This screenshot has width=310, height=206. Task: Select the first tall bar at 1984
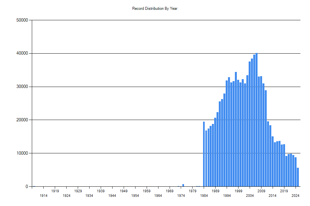click(x=204, y=154)
